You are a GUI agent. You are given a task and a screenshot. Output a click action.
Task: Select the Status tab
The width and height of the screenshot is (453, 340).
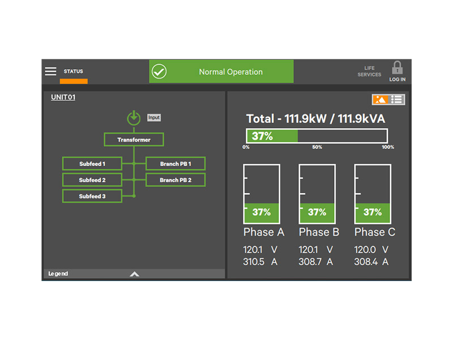tap(74, 72)
